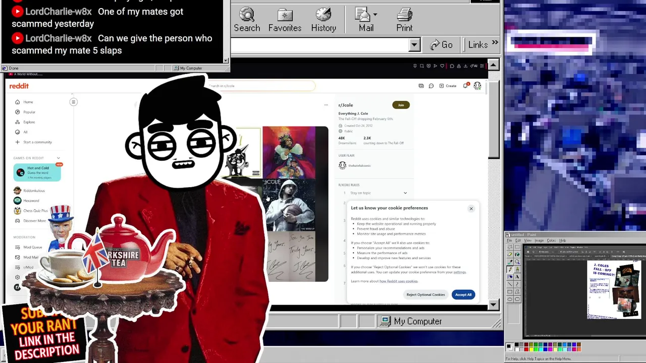Open the Image menu in Paint
The width and height of the screenshot is (646, 363).
click(x=539, y=240)
